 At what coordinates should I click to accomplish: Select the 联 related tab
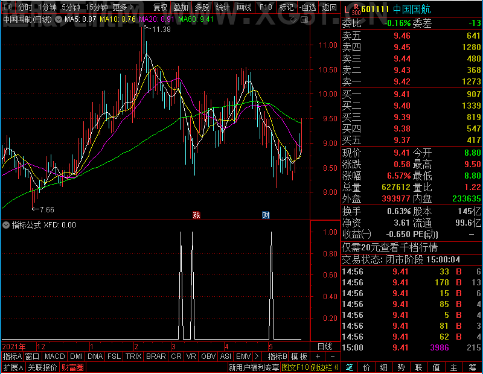(418, 367)
